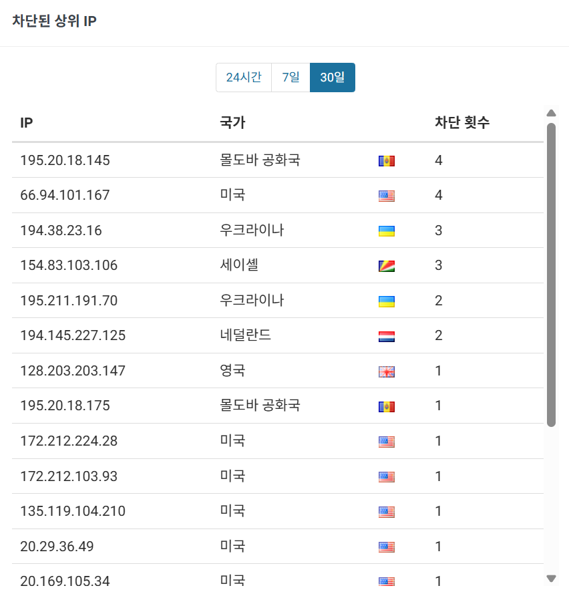Click the Netherlands flag for 194.145.227.125
Viewport: 569px width, 602px height.
[x=387, y=336]
